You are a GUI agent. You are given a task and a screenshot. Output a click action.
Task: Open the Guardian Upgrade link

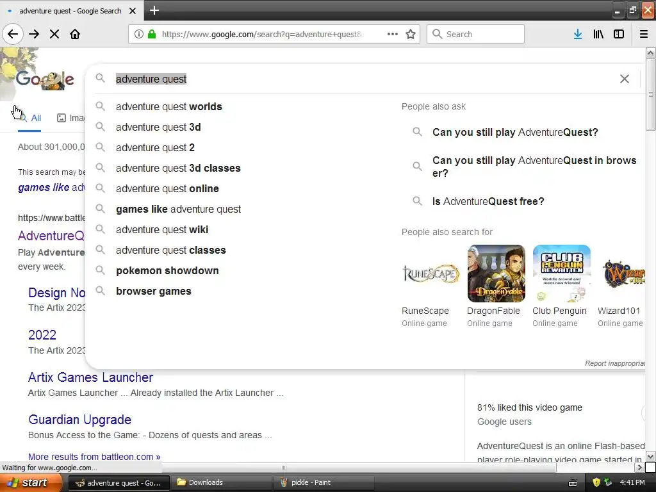[x=80, y=420]
